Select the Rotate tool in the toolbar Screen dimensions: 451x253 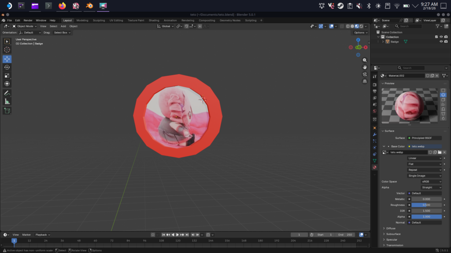(x=7, y=67)
